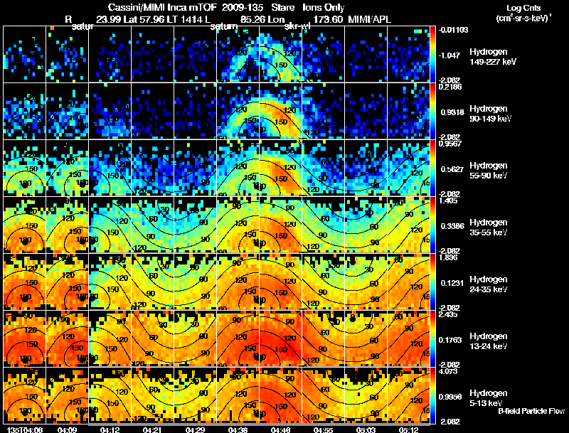This screenshot has width=569, height=433.
Task: Select the 90-149 keV panel at 04:46
Action: (280, 112)
